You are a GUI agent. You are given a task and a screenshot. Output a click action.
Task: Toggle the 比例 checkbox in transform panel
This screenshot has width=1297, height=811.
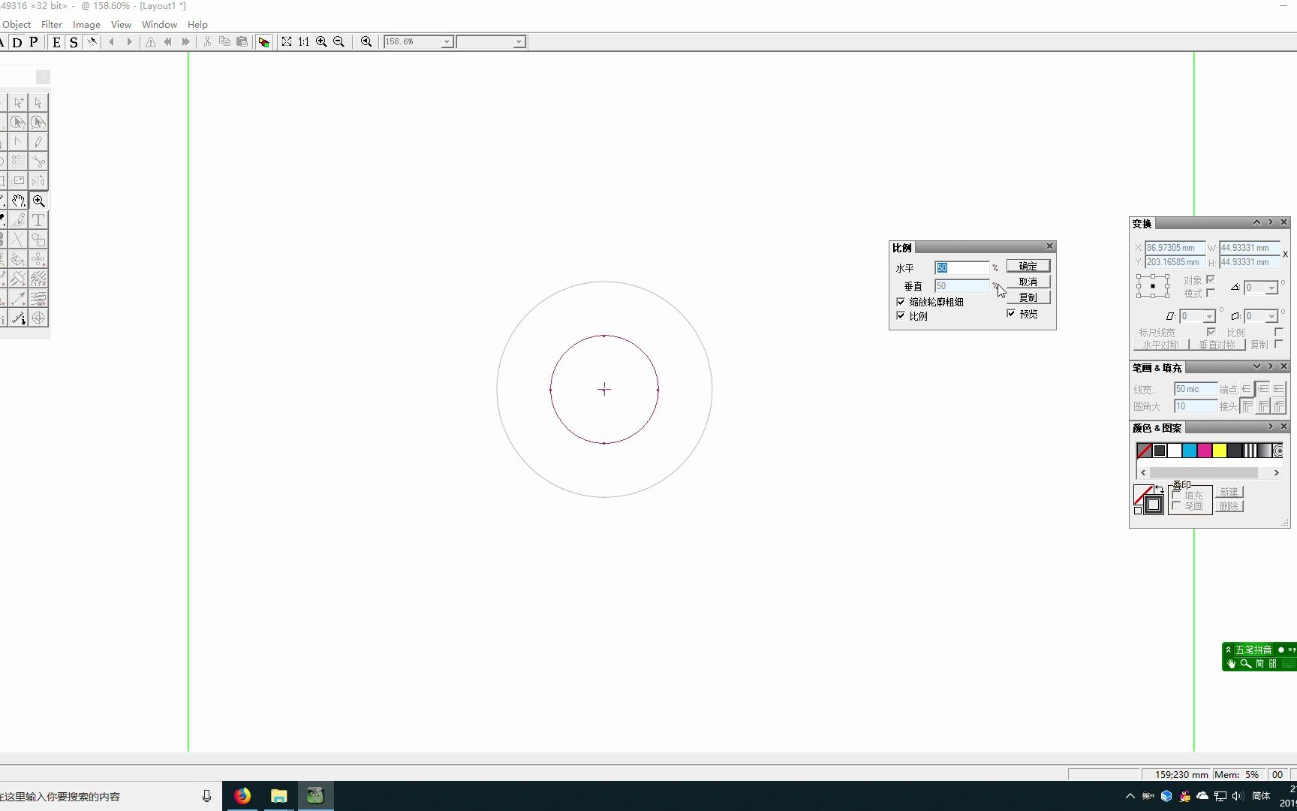tap(1279, 332)
